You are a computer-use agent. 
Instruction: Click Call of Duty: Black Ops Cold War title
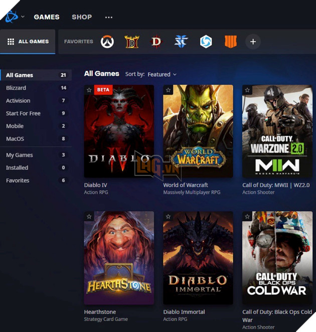coord(277,316)
